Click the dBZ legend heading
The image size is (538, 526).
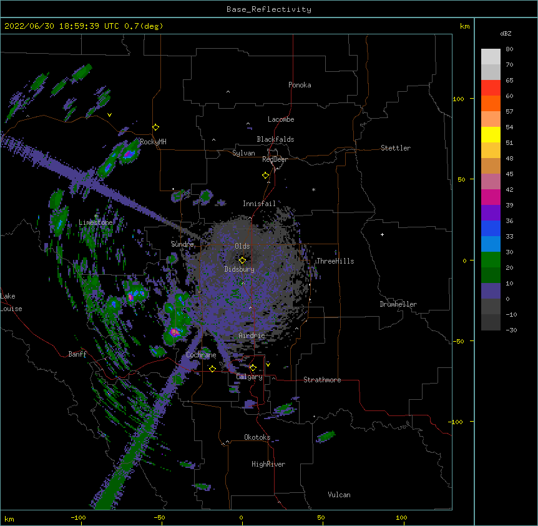pos(506,34)
